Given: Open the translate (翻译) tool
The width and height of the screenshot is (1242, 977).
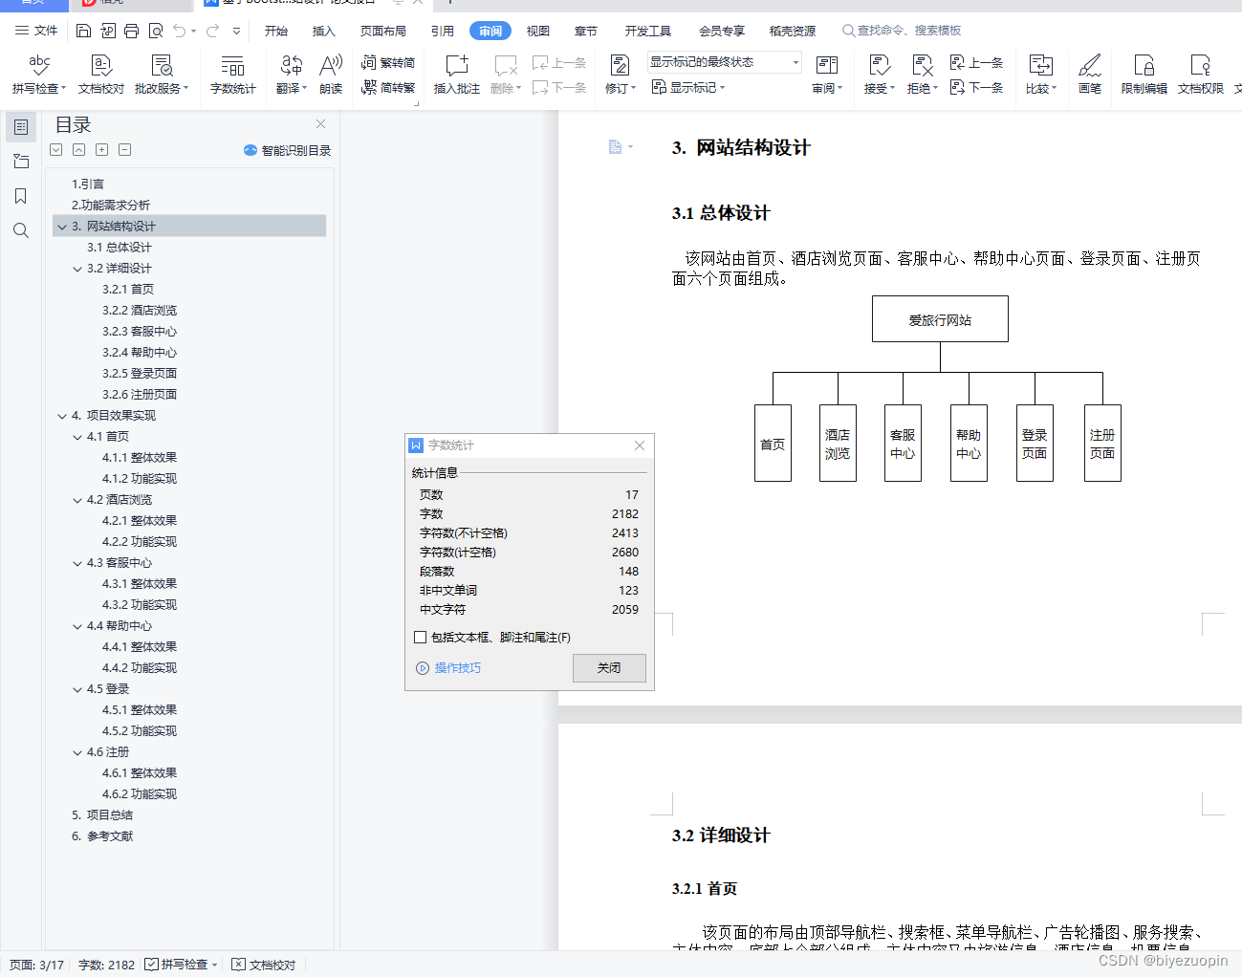Looking at the screenshot, I should tap(292, 74).
